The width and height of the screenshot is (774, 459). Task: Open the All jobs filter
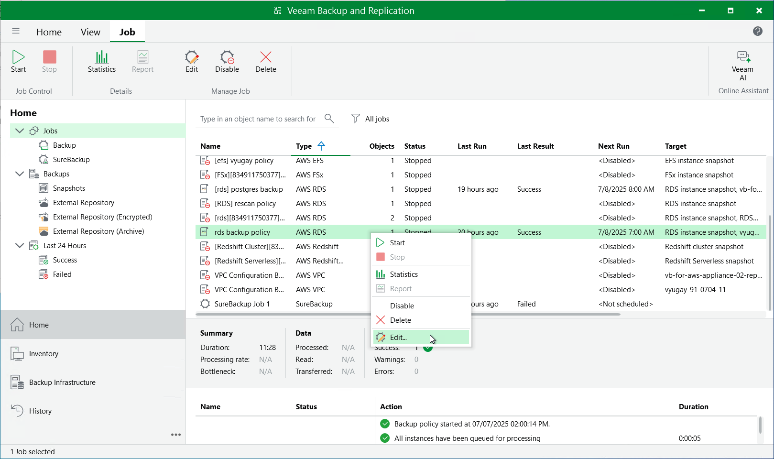coord(371,119)
